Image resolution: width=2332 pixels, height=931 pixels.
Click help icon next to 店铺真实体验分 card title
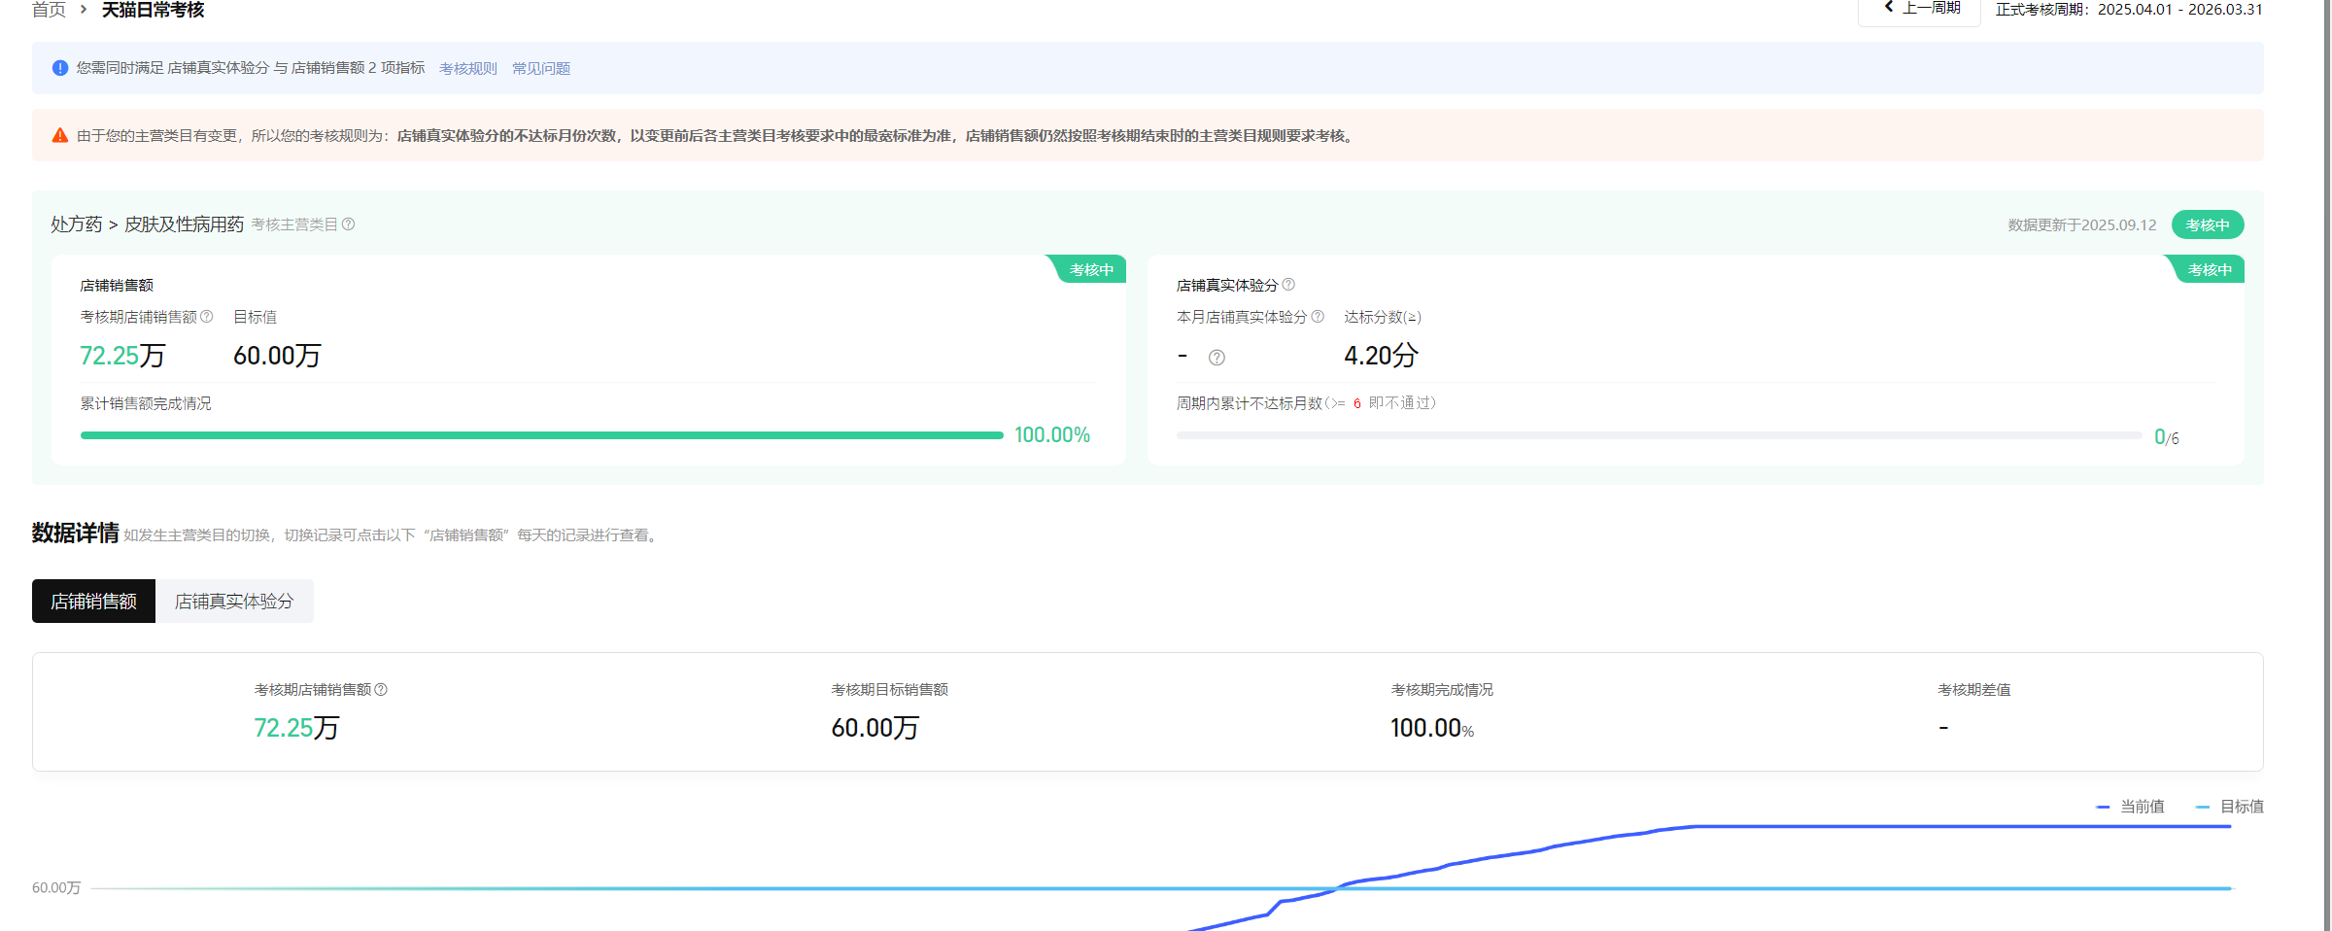coord(1288,285)
